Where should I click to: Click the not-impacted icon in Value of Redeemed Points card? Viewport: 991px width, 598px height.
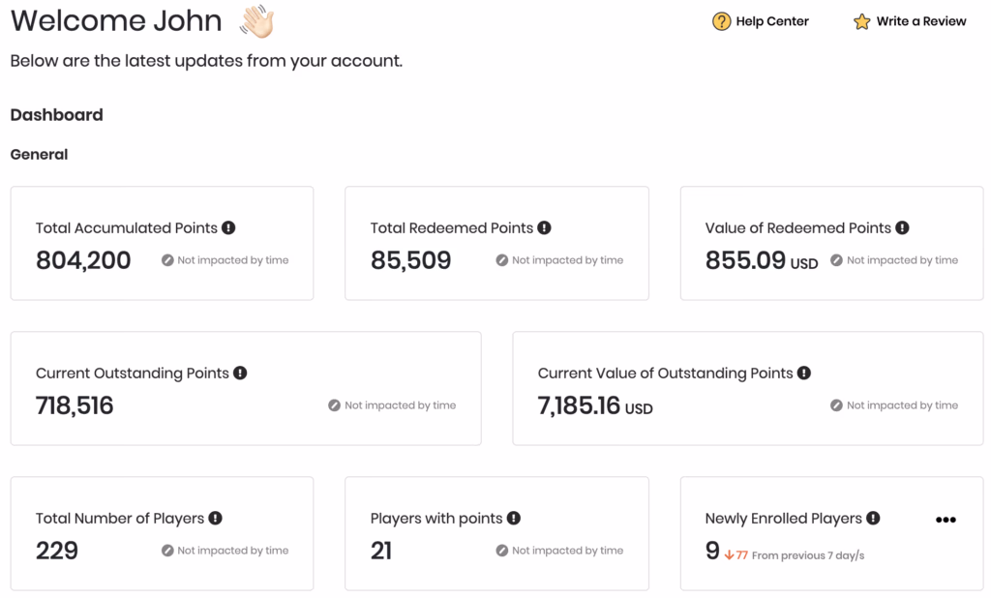tap(836, 260)
